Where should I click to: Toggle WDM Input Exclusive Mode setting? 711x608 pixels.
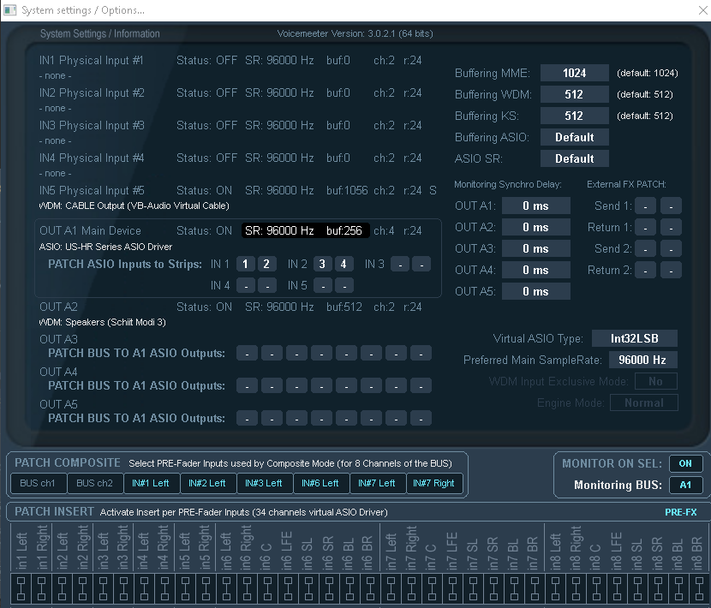pos(655,380)
